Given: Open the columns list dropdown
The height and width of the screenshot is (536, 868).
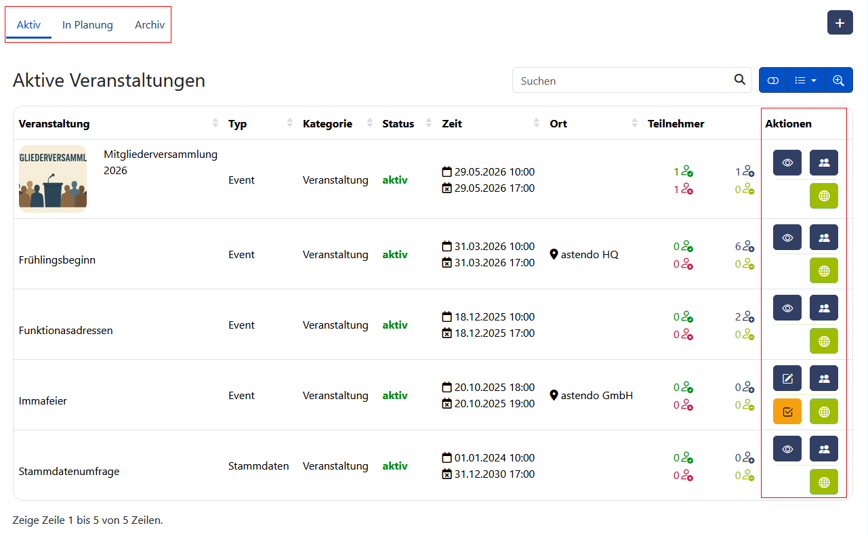Looking at the screenshot, I should point(806,80).
